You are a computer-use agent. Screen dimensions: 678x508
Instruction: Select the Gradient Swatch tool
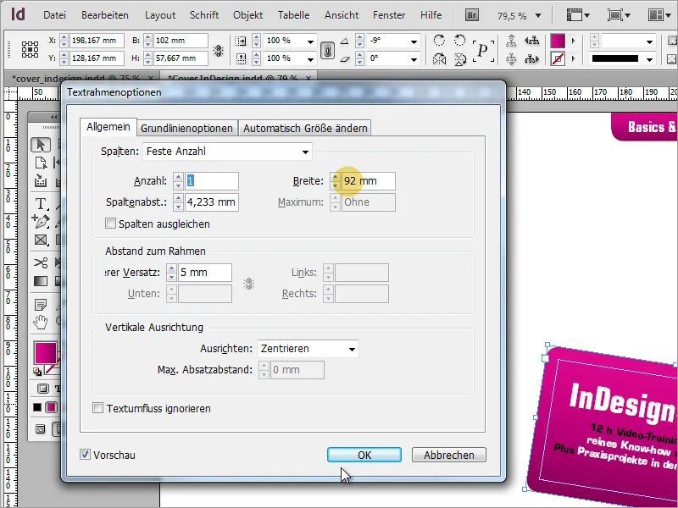point(41,281)
